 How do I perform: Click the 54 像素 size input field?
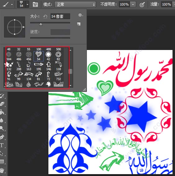(x=60, y=16)
